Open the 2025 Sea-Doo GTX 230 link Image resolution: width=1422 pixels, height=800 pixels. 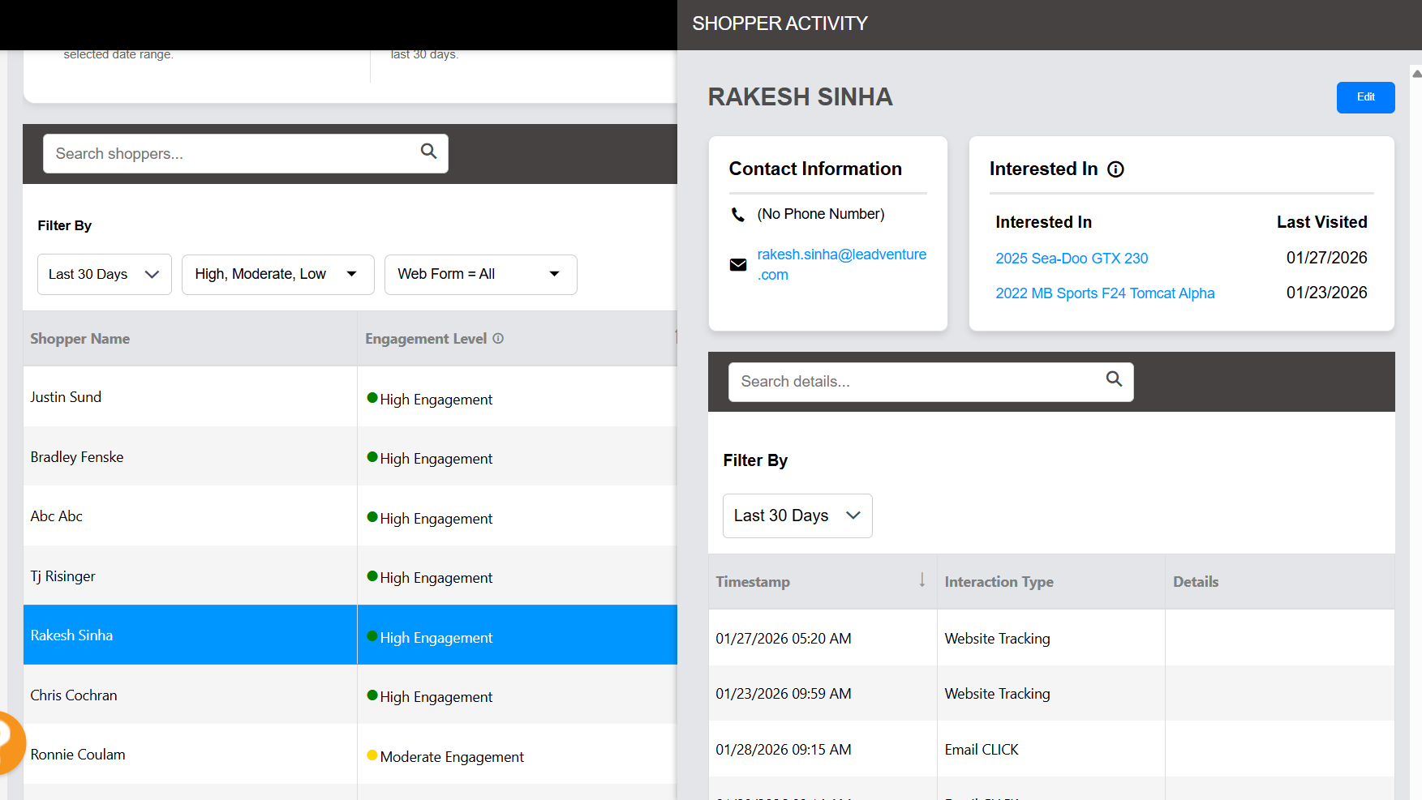point(1072,259)
